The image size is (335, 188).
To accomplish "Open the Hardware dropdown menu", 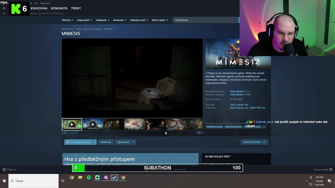I will (120, 20).
